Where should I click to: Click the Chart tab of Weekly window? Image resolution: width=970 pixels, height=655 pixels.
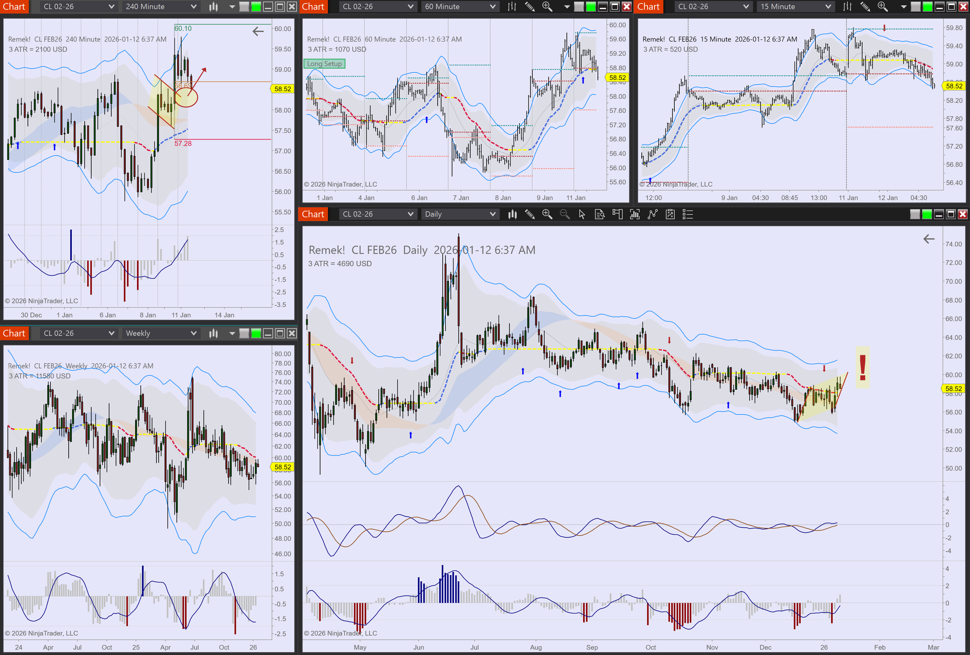pyautogui.click(x=14, y=333)
